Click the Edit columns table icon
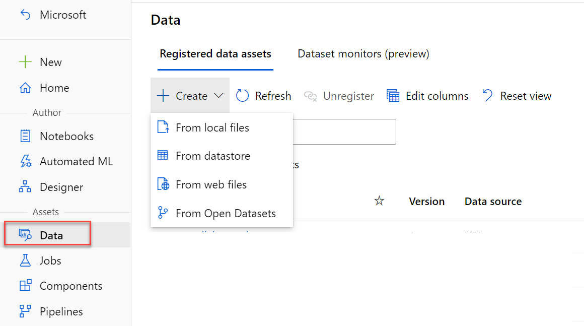Screen dimensions: 584x326 pos(393,96)
